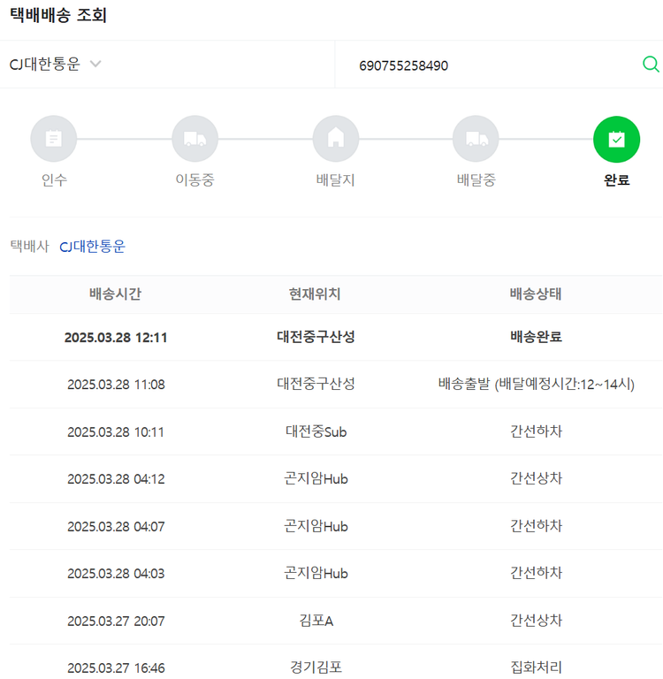Click the 택배배송 조회 page title
Image resolution: width=663 pixels, height=679 pixels.
click(58, 16)
